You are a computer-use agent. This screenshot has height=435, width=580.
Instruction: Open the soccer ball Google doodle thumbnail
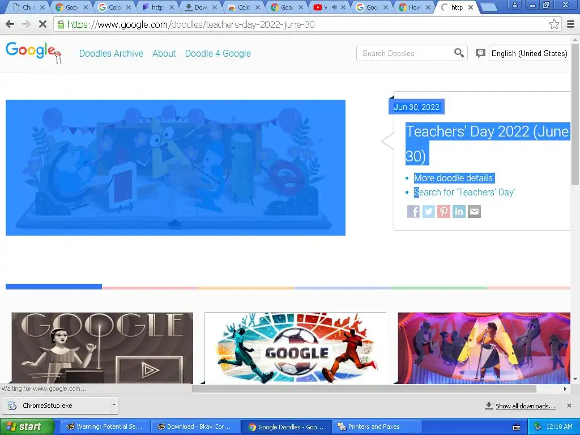[x=296, y=348]
